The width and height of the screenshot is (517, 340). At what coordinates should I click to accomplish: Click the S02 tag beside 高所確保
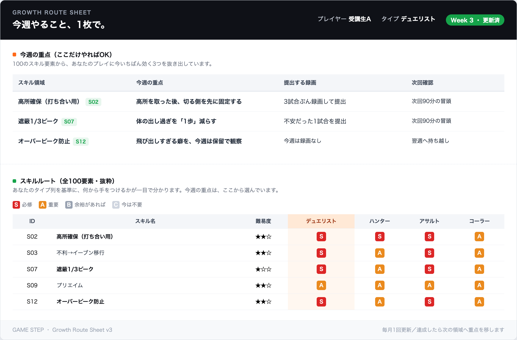(93, 102)
